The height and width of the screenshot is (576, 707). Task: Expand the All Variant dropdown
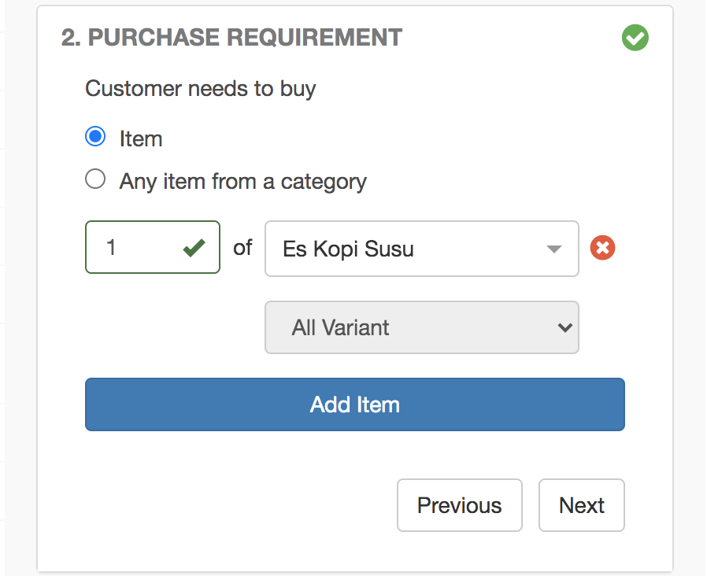(421, 327)
